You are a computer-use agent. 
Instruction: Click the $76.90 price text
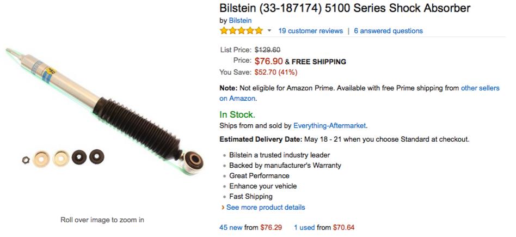tap(268, 61)
